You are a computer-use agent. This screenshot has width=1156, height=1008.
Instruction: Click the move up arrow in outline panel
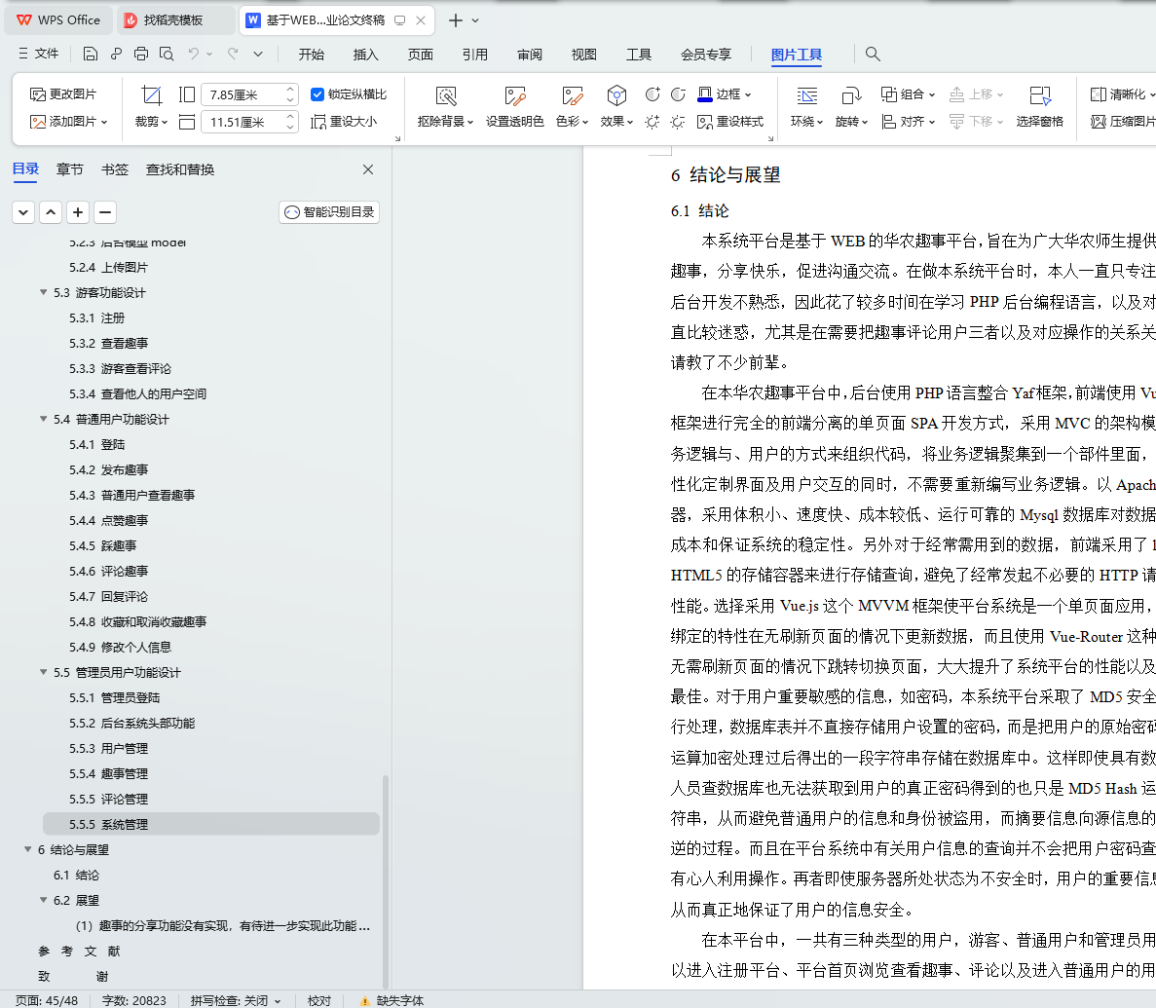tap(50, 212)
